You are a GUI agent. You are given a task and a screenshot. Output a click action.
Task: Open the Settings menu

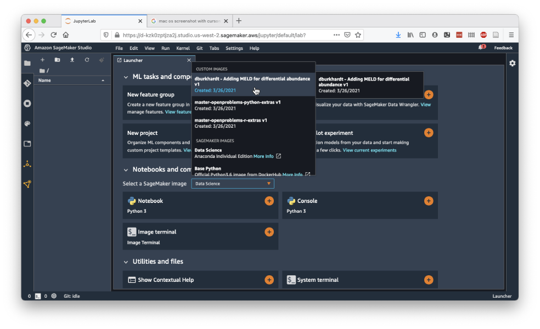click(234, 48)
